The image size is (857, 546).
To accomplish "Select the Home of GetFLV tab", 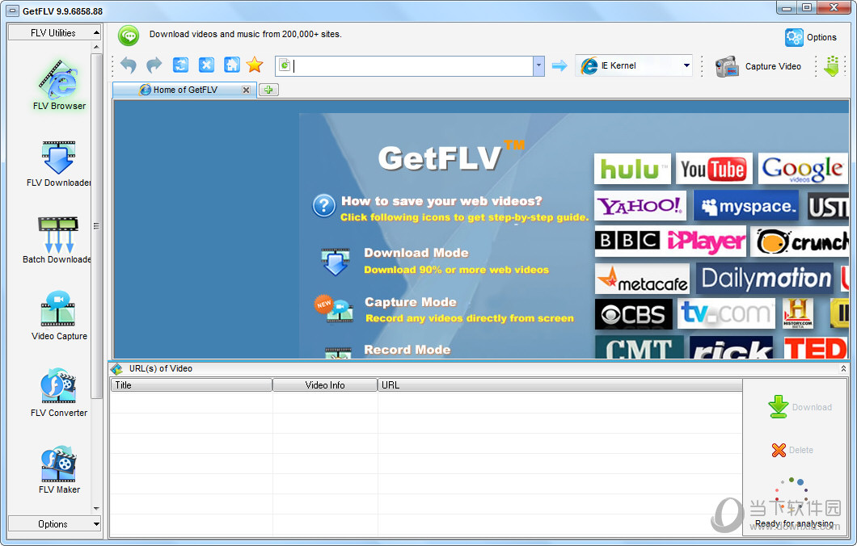I will (184, 90).
